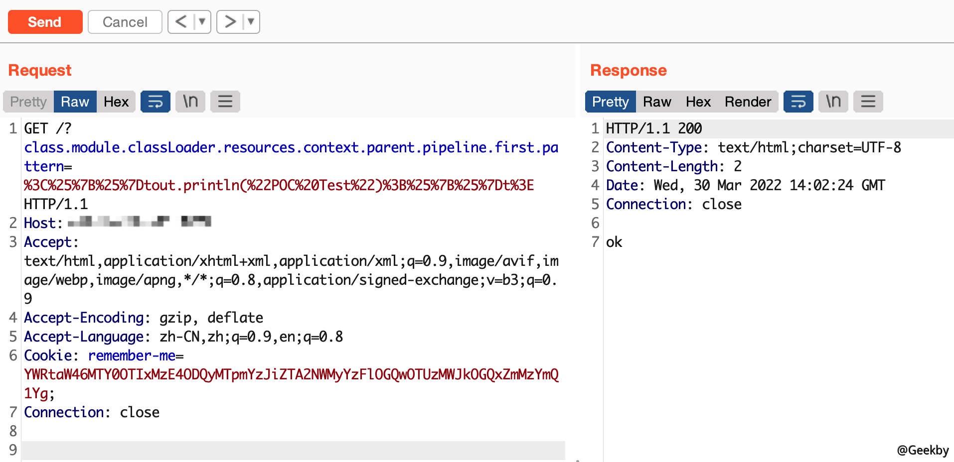Click the orange Send button

tap(45, 22)
